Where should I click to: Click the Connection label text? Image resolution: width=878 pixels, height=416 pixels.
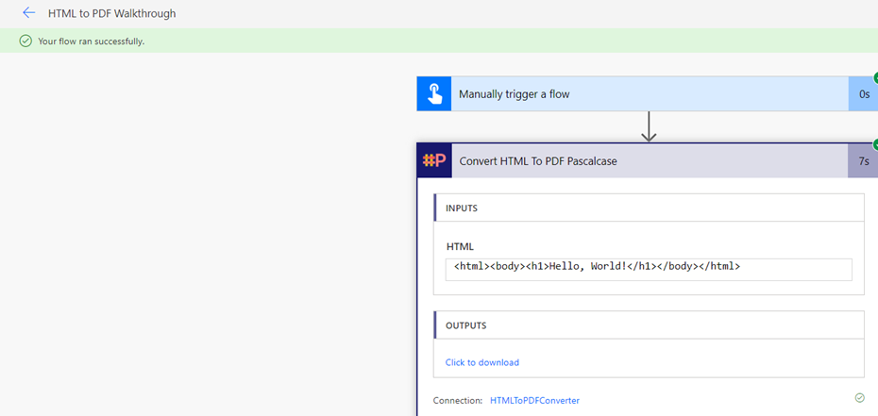[458, 401]
